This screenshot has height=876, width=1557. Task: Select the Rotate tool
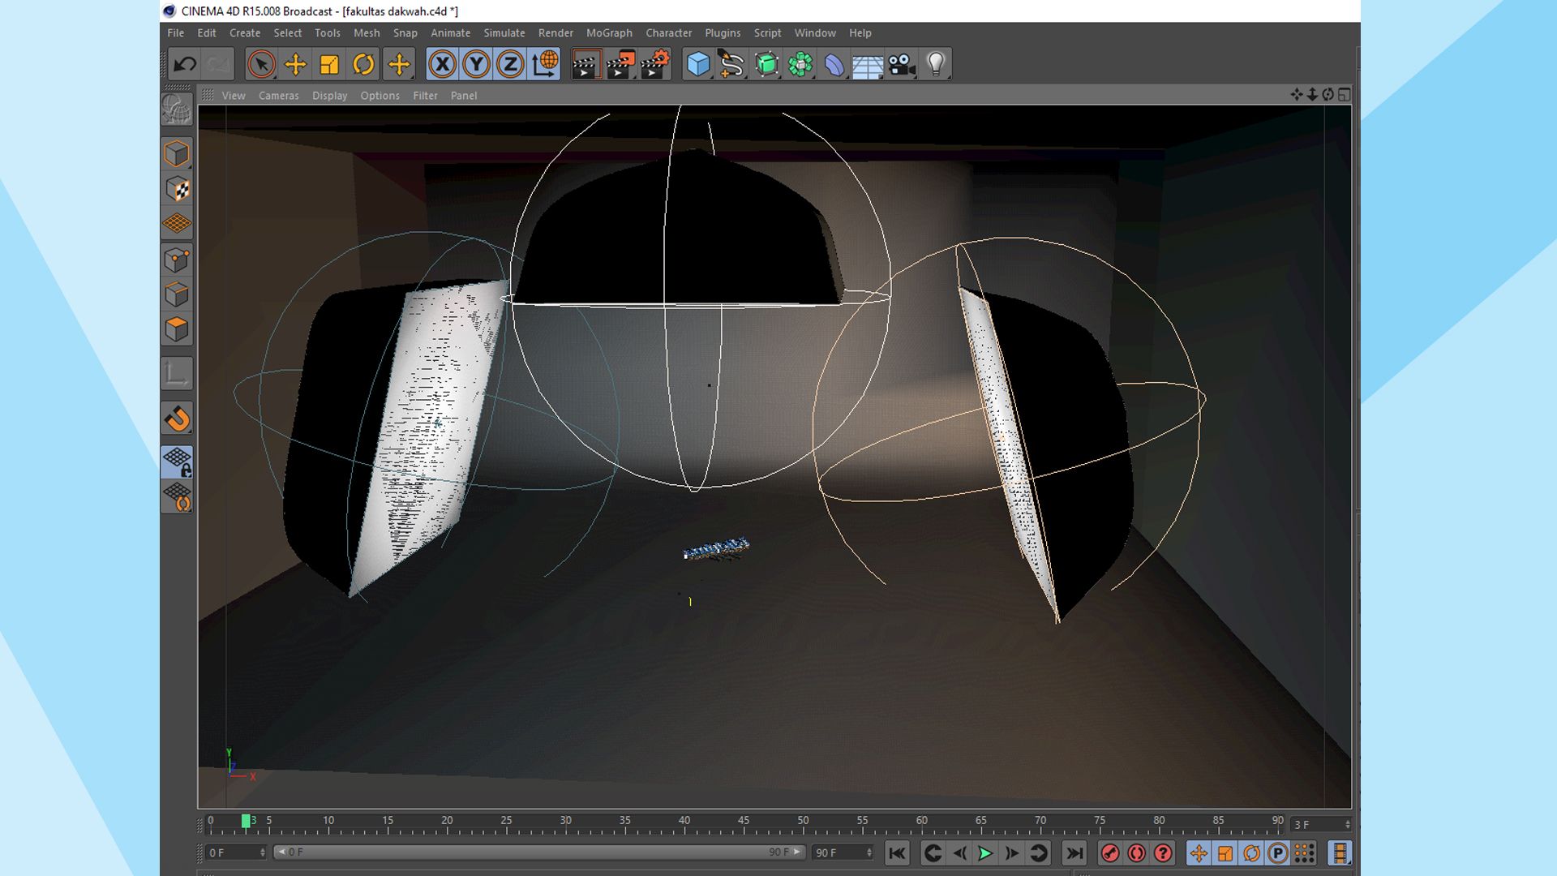(363, 64)
